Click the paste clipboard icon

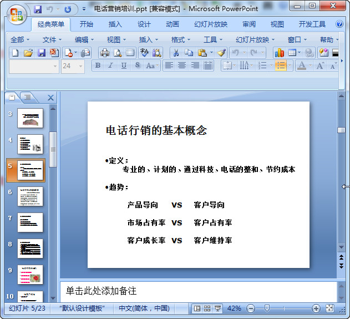point(202,53)
